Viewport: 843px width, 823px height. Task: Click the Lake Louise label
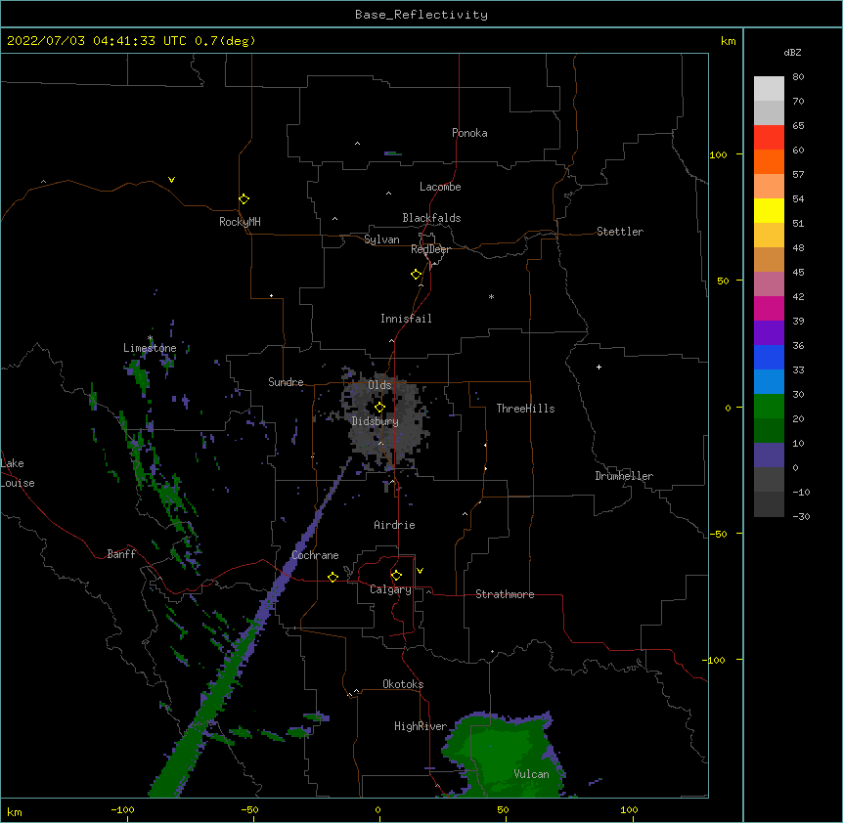[x=18, y=473]
